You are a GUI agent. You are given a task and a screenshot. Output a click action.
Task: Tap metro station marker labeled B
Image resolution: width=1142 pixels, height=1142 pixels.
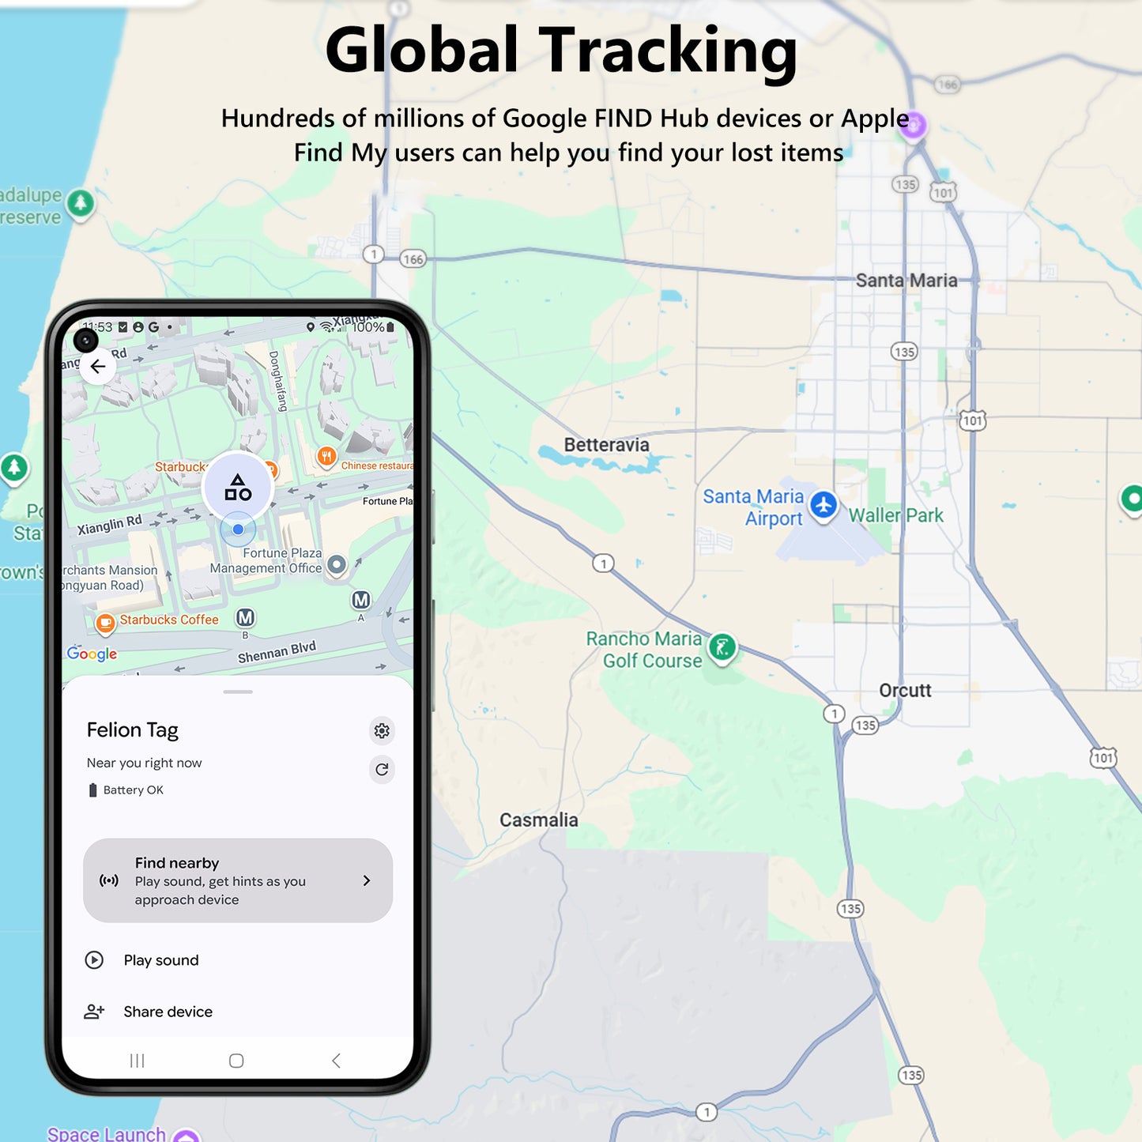click(245, 618)
